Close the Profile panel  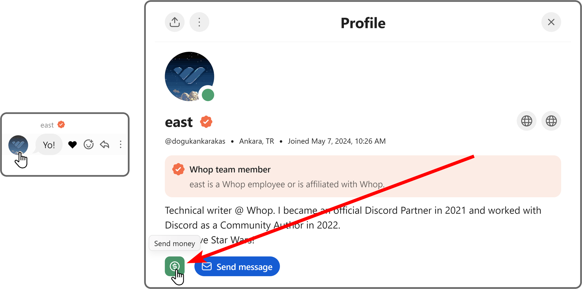(x=551, y=22)
